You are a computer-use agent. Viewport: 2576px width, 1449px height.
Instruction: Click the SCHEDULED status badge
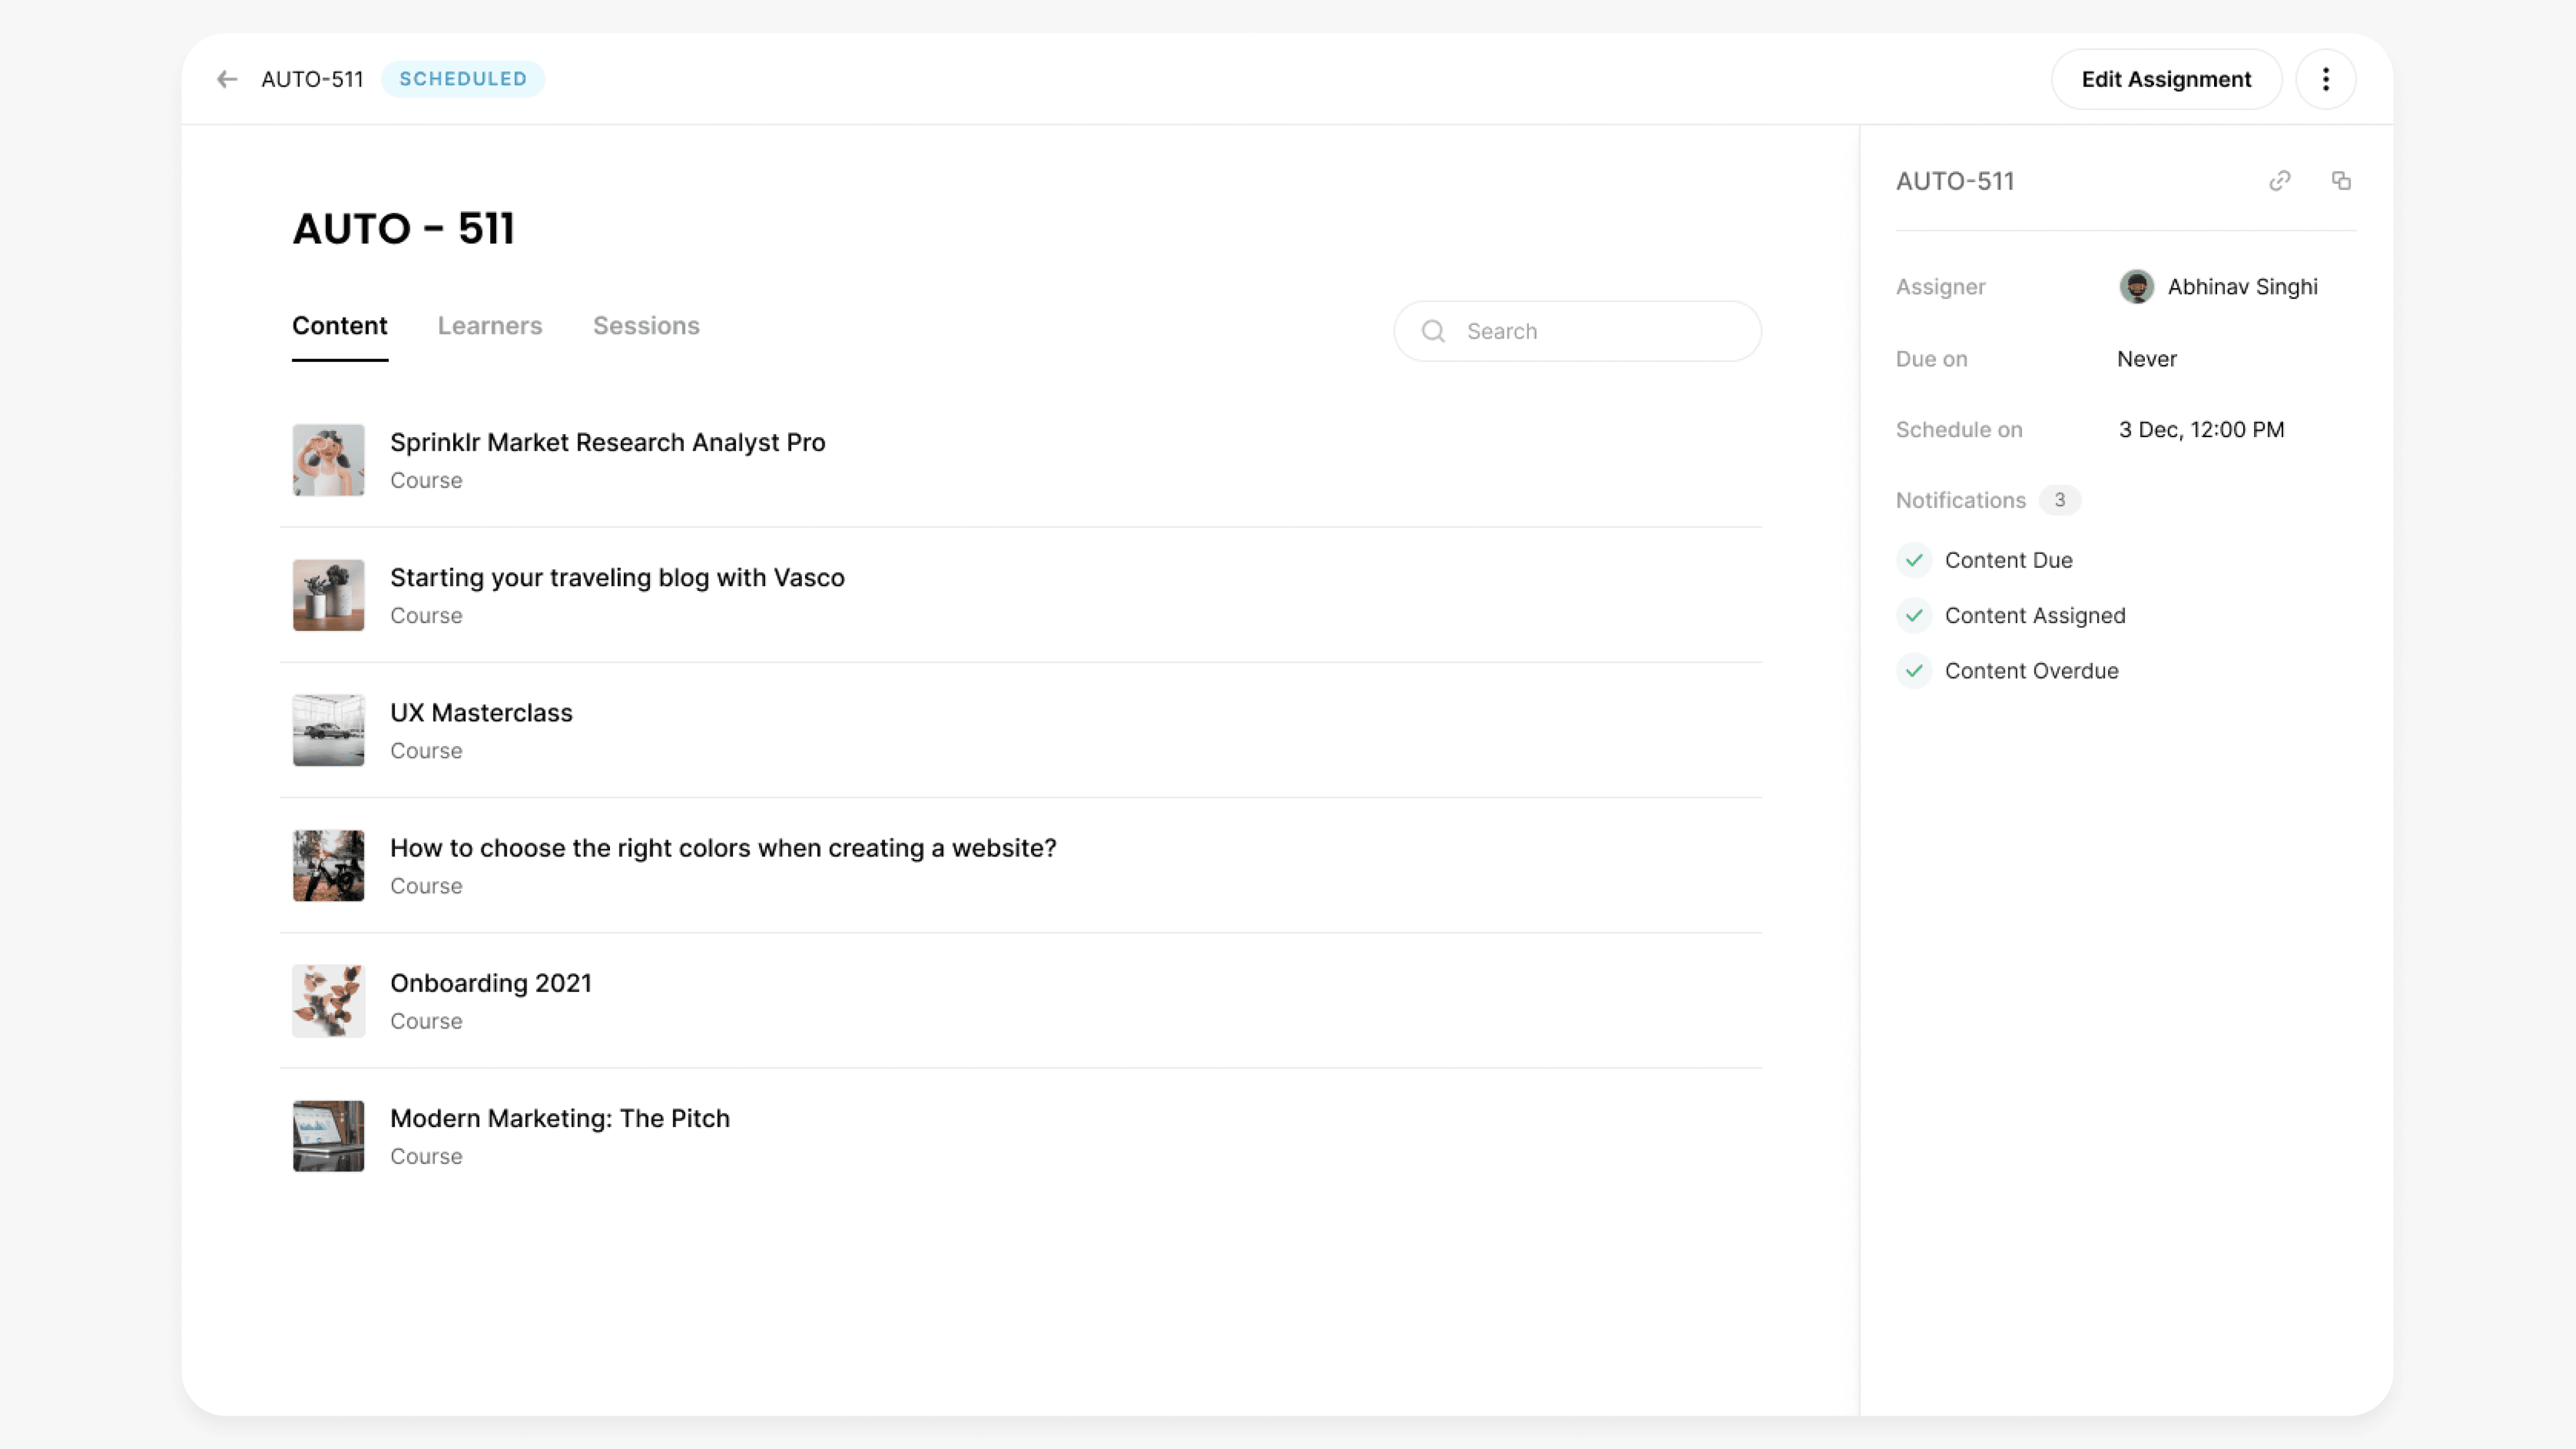[462, 79]
